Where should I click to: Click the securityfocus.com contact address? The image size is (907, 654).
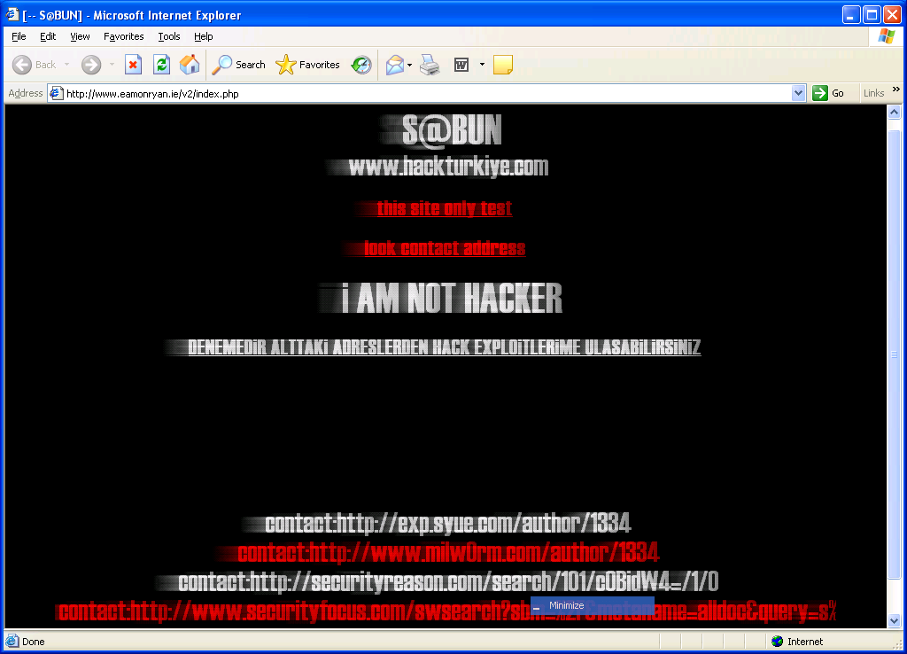click(447, 611)
